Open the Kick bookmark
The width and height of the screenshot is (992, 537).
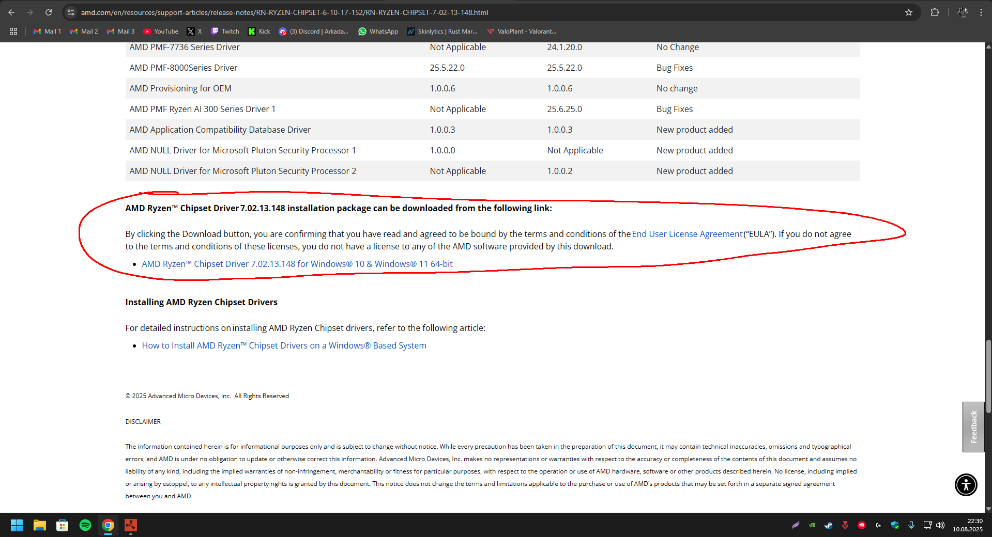tap(259, 31)
